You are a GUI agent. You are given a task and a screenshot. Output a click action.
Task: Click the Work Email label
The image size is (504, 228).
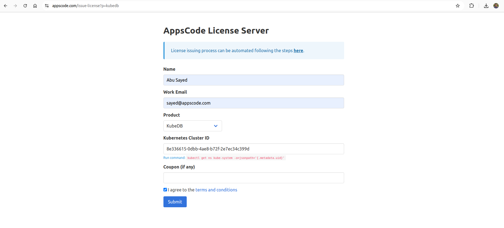175,92
